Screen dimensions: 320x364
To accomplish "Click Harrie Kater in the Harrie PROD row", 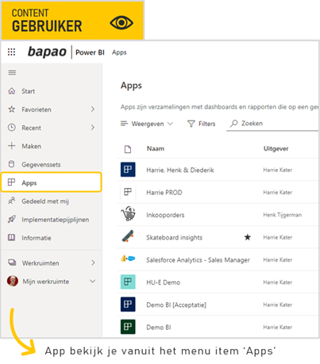I will (x=278, y=193).
